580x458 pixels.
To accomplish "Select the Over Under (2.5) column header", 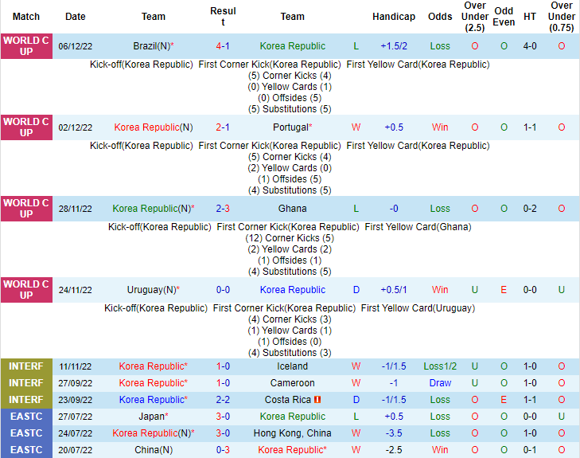I will 475,17.
